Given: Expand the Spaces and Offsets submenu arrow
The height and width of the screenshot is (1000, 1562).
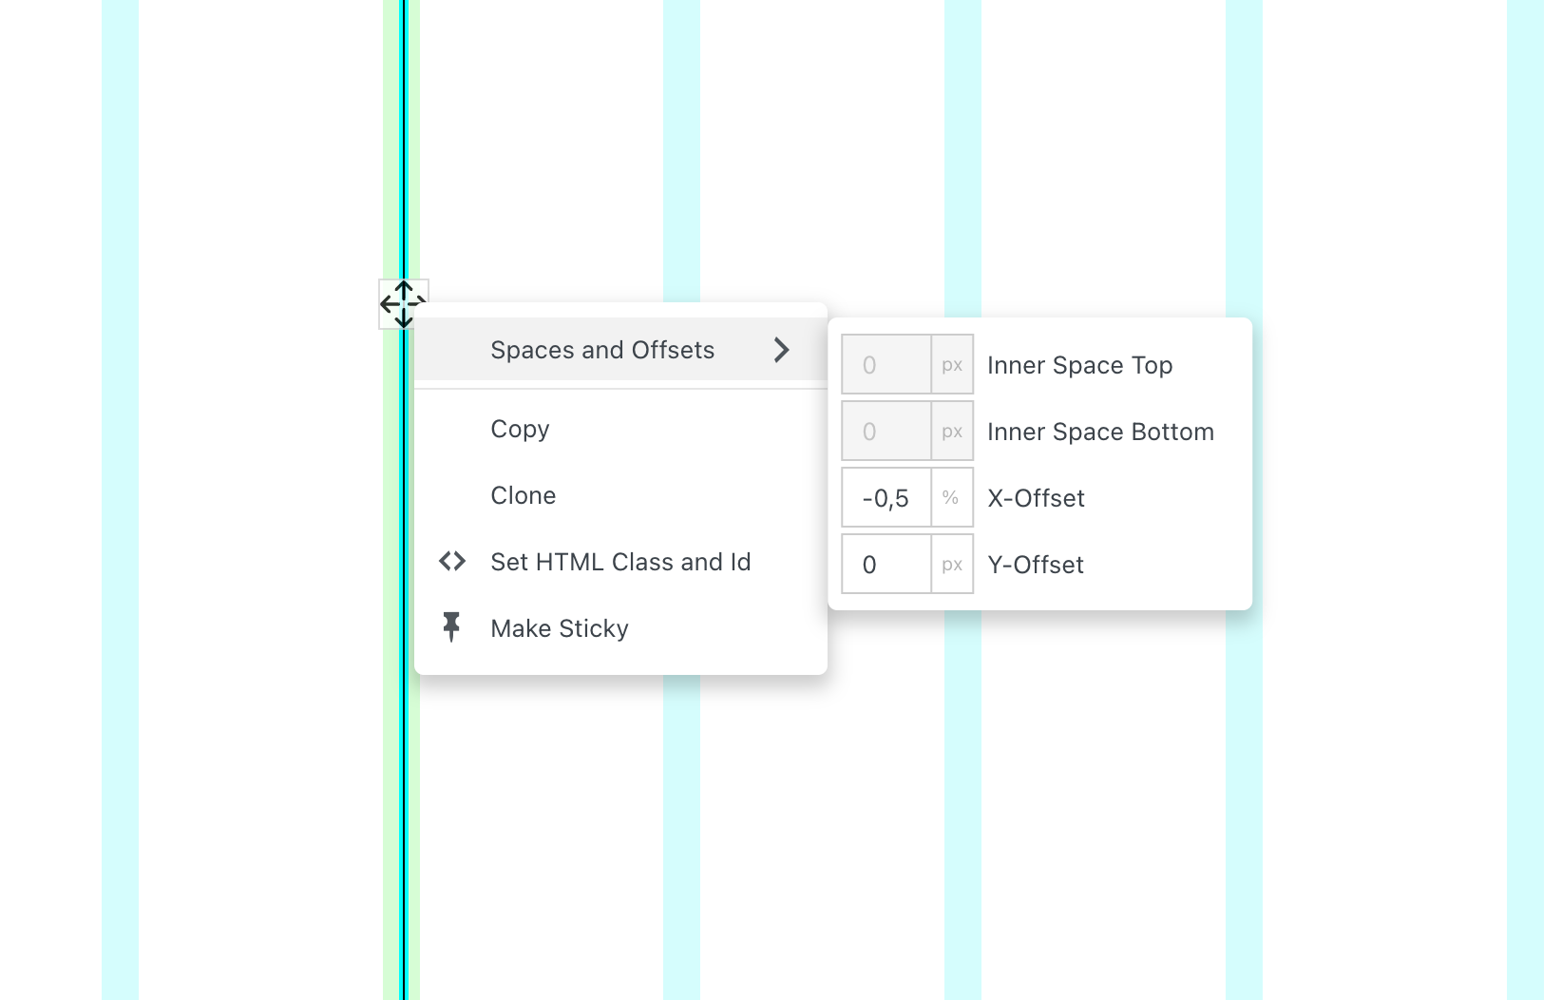Looking at the screenshot, I should (781, 350).
